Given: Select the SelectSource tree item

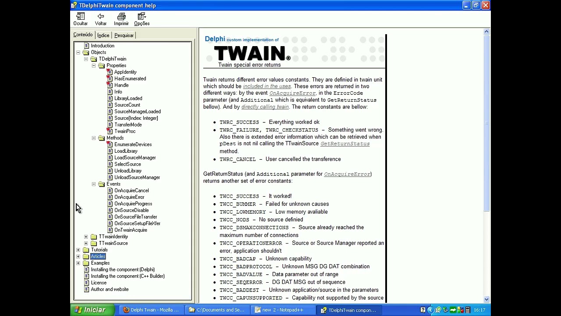Looking at the screenshot, I should 128,164.
